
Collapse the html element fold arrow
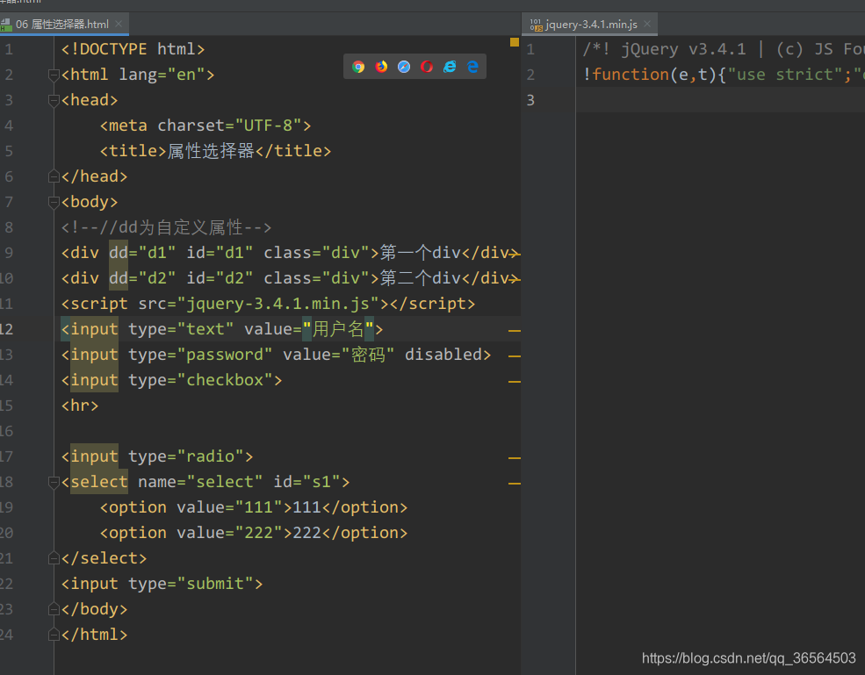coord(53,75)
